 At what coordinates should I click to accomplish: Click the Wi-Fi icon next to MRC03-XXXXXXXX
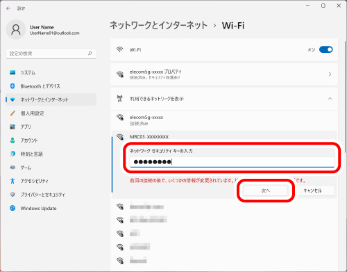pyautogui.click(x=120, y=137)
